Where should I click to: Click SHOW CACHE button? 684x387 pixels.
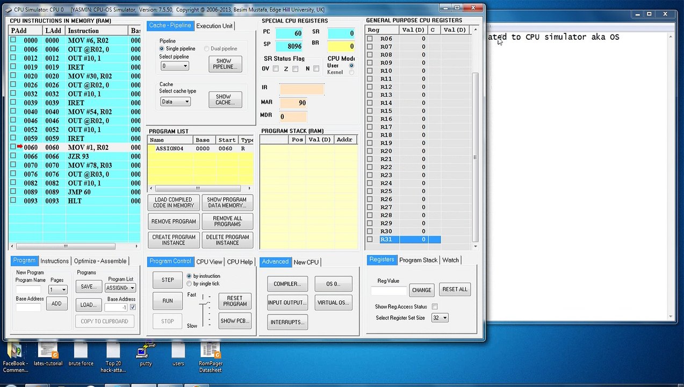click(225, 99)
